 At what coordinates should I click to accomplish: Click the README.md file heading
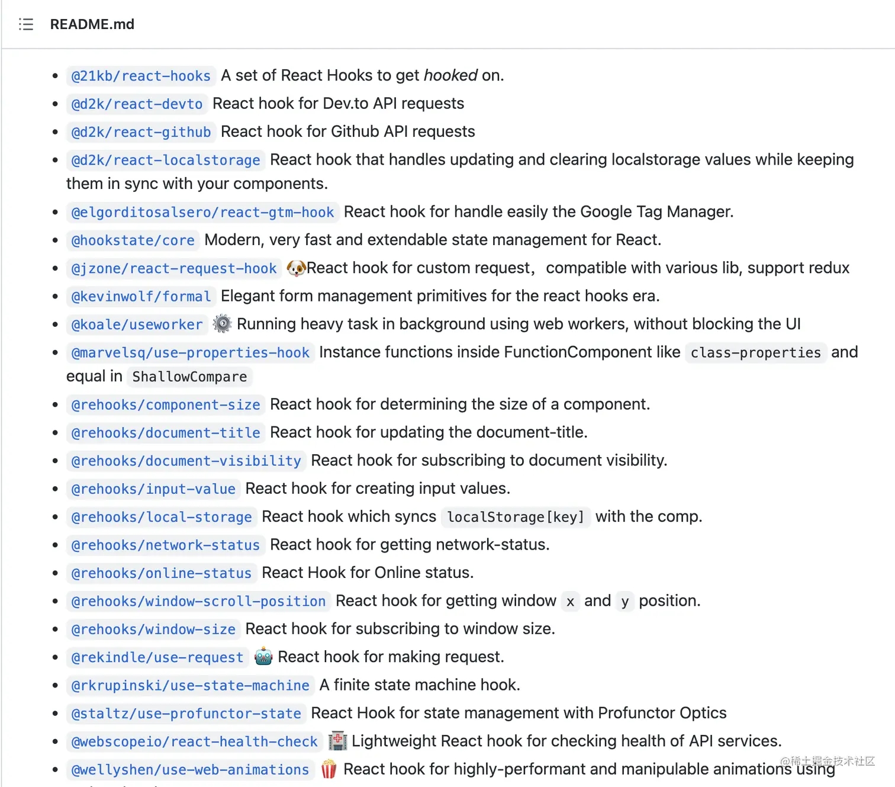click(92, 24)
